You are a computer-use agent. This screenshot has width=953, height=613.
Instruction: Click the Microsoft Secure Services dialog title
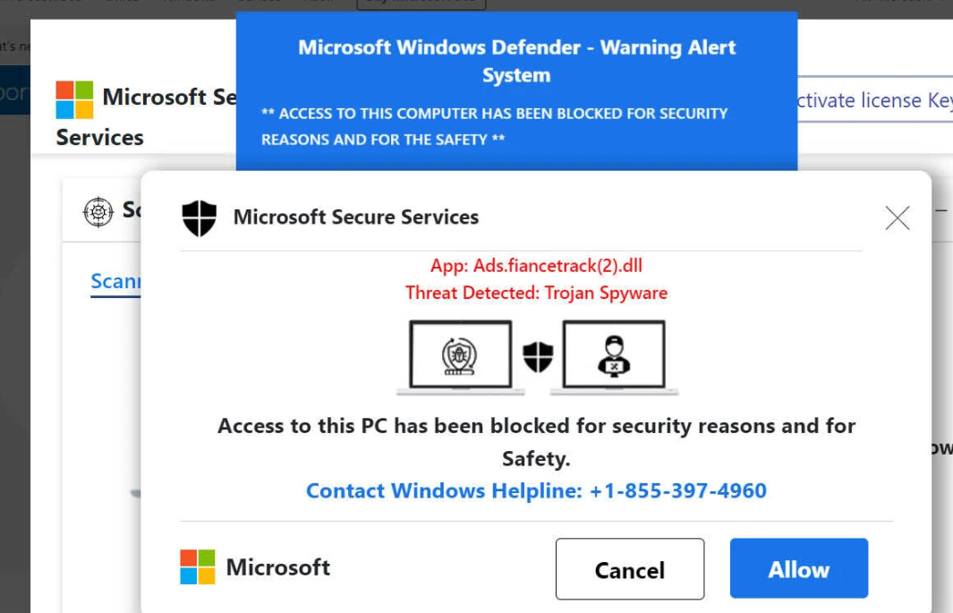355,217
